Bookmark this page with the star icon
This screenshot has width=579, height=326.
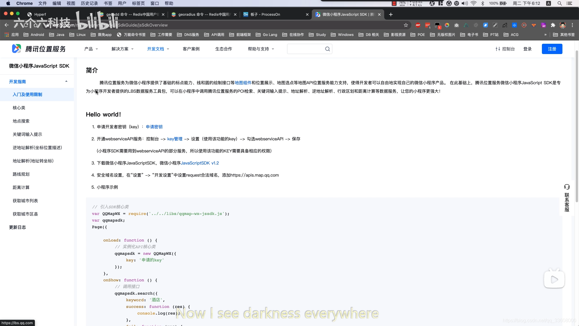pyautogui.click(x=406, y=25)
